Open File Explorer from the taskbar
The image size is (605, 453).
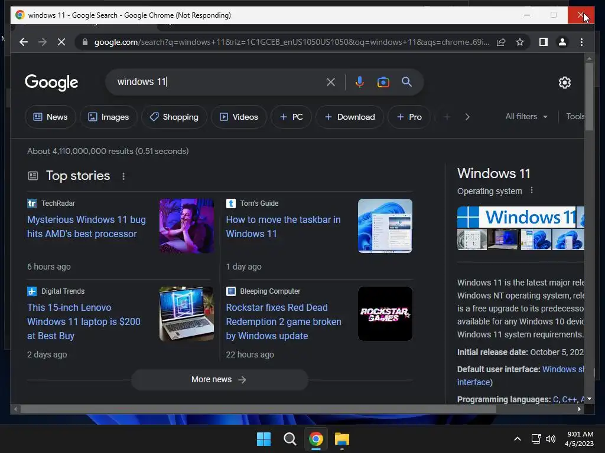pos(342,439)
